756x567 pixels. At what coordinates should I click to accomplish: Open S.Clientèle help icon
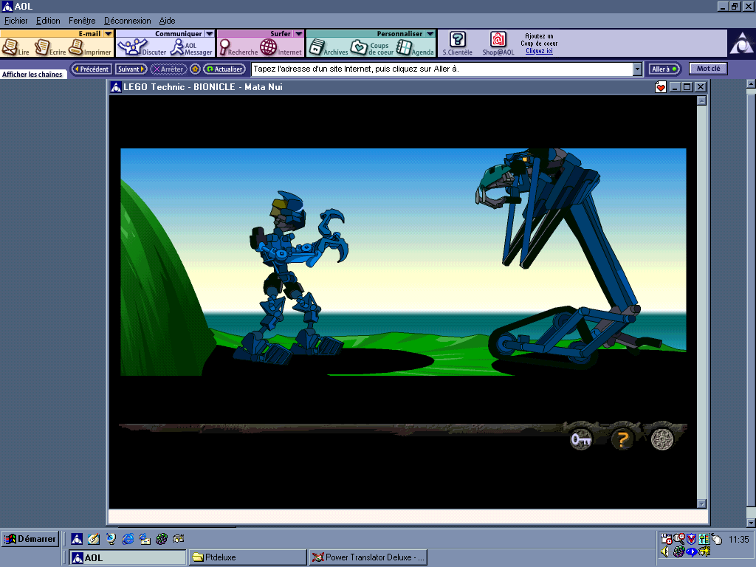pyautogui.click(x=458, y=44)
